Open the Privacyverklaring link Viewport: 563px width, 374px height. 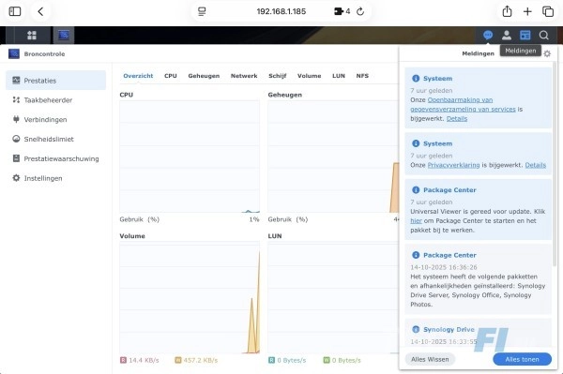pyautogui.click(x=453, y=165)
